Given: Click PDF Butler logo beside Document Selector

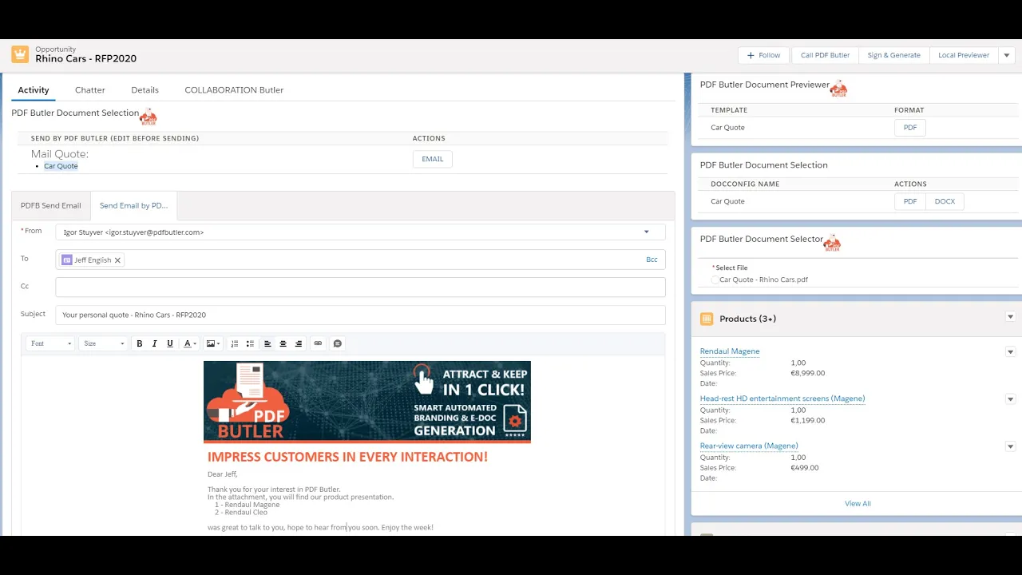Looking at the screenshot, I should coord(833,243).
